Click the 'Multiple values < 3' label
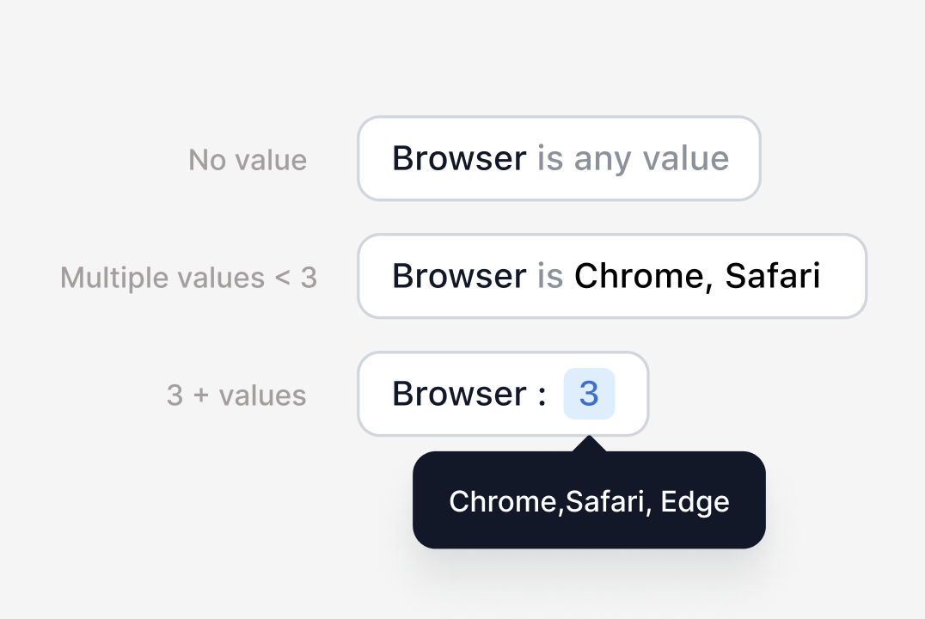 (x=188, y=277)
